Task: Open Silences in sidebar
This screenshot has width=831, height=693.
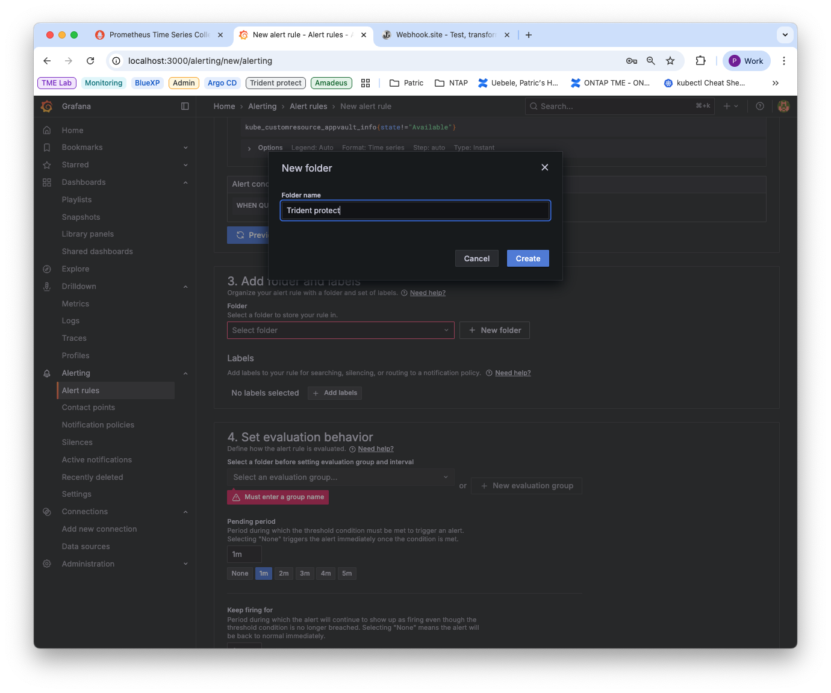Action: click(77, 442)
